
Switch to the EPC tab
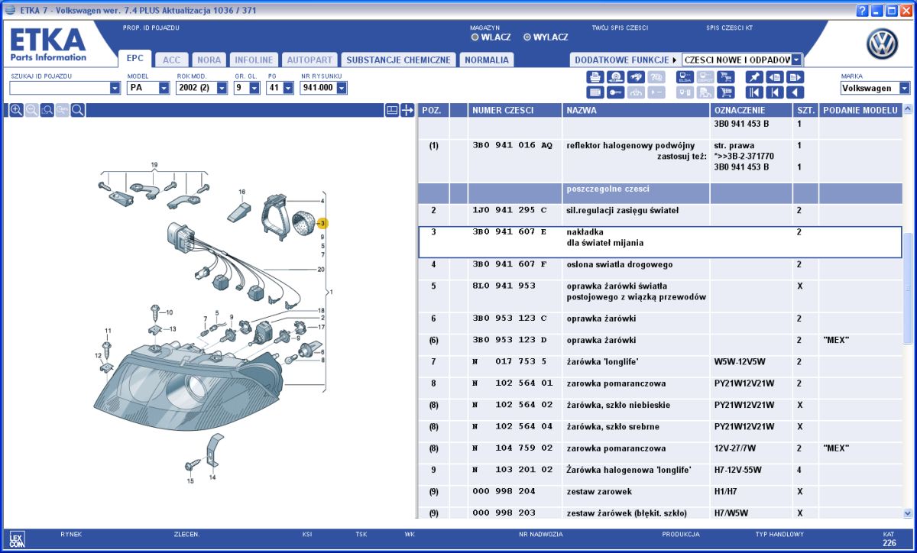[x=135, y=59]
